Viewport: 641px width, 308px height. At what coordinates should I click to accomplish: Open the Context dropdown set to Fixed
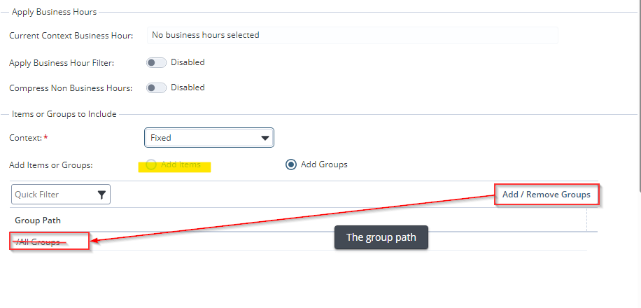coord(209,138)
